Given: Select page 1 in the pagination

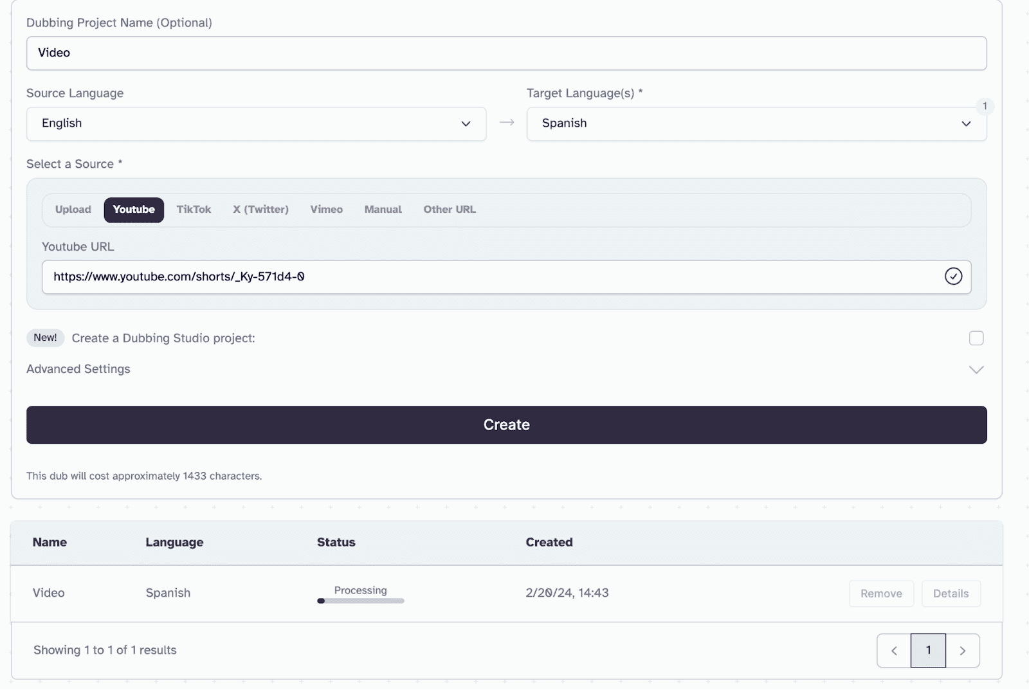Looking at the screenshot, I should tap(928, 651).
